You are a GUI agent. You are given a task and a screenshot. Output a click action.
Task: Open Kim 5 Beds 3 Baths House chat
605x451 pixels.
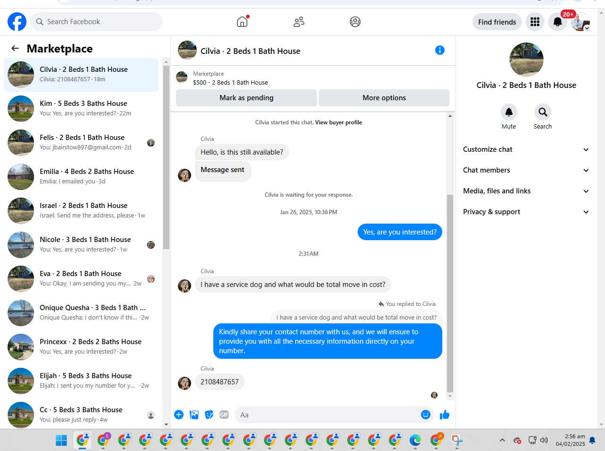[x=81, y=109]
